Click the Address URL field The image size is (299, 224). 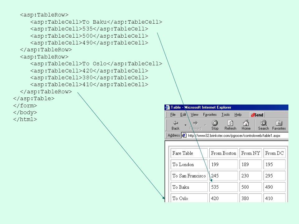pyautogui.click(x=235, y=136)
